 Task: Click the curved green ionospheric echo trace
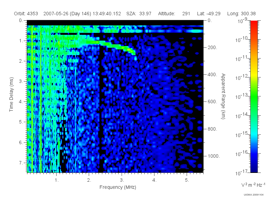pos(111,45)
